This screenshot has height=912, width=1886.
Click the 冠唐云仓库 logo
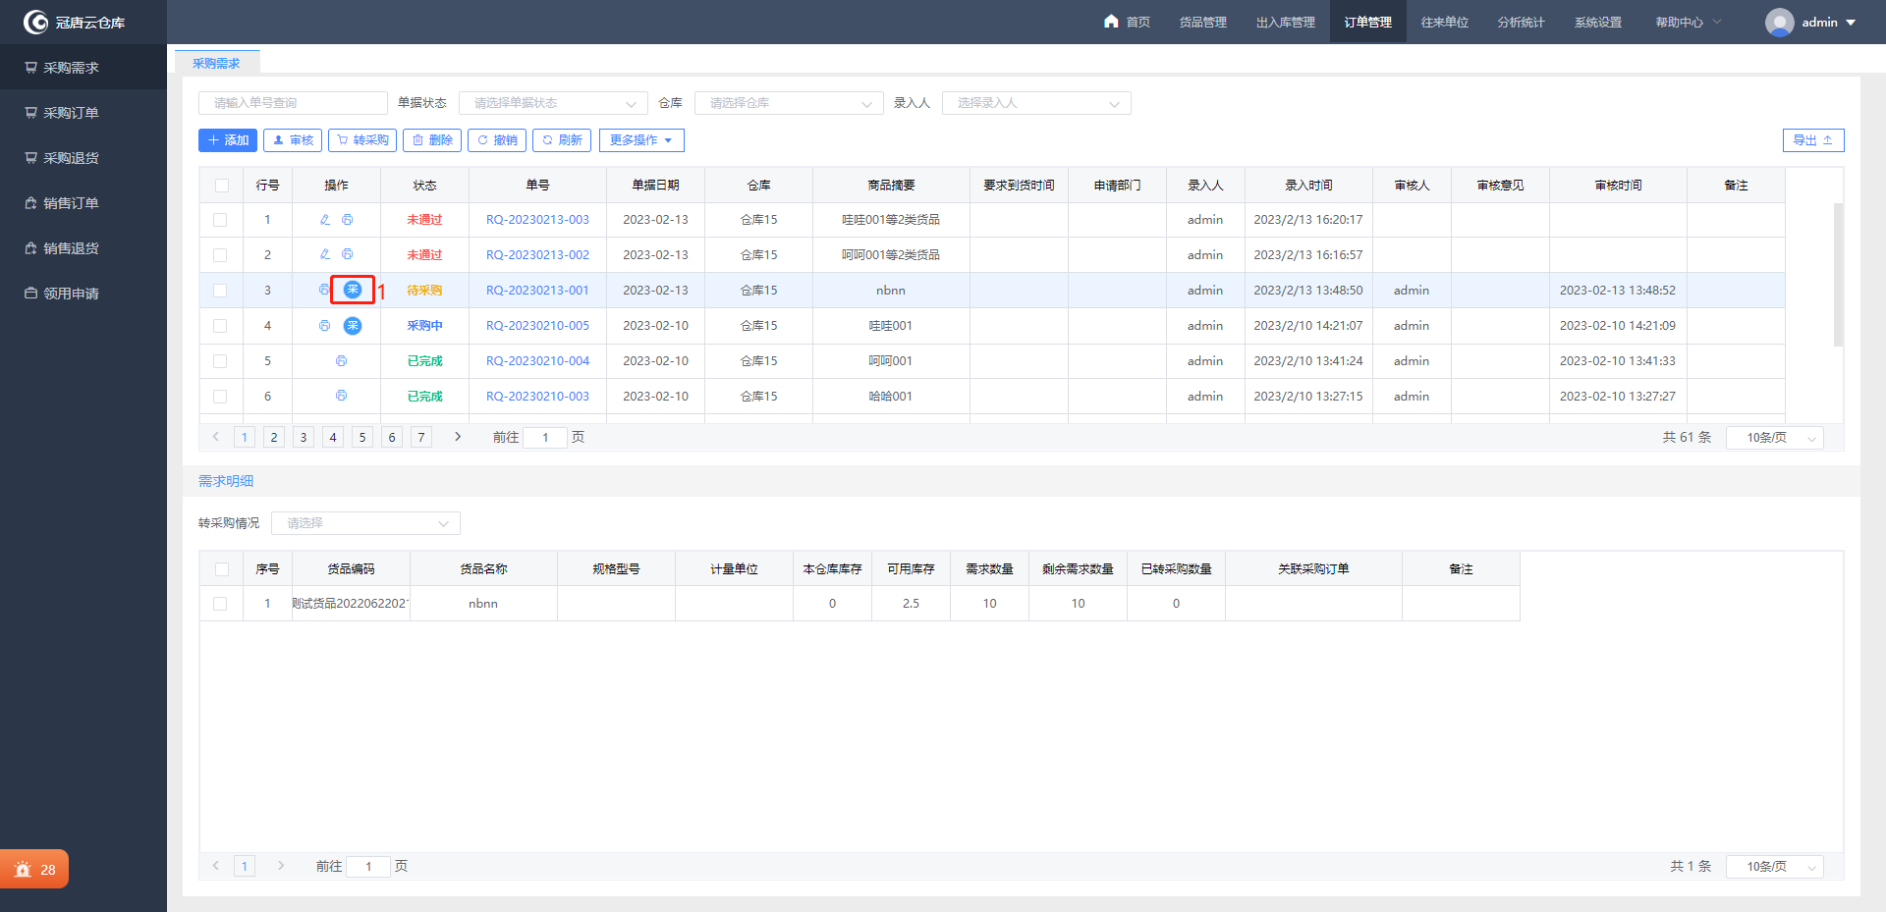75,22
